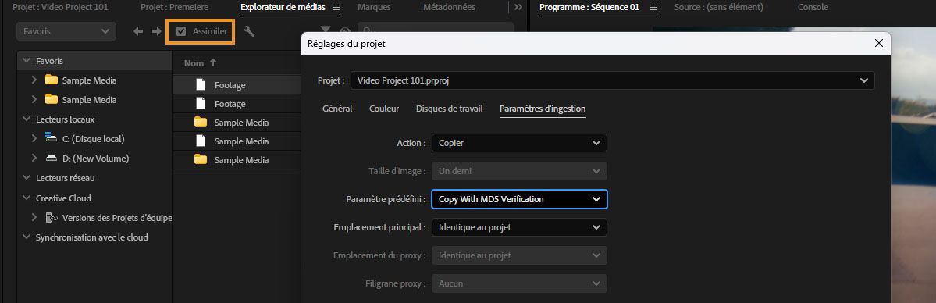Switch to Général settings tab
This screenshot has height=303, width=936.
pyautogui.click(x=337, y=109)
